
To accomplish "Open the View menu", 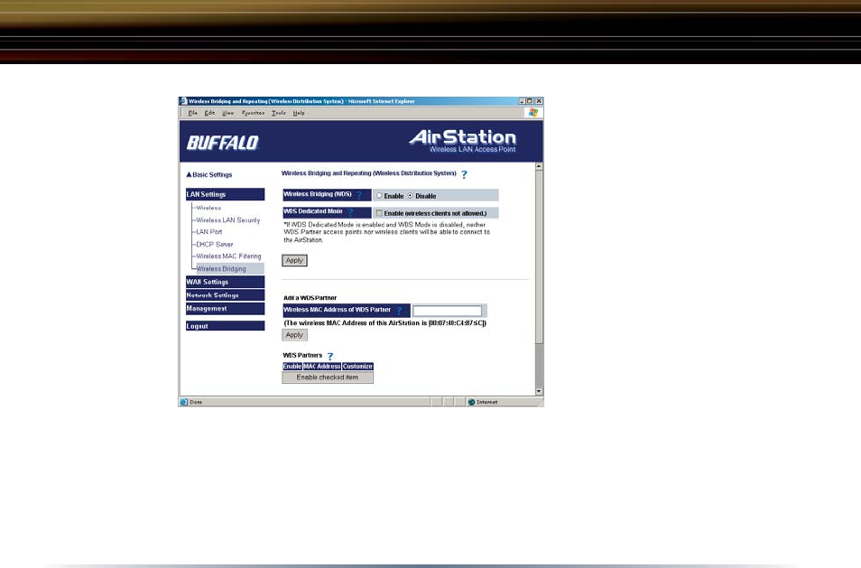I will pyautogui.click(x=227, y=113).
